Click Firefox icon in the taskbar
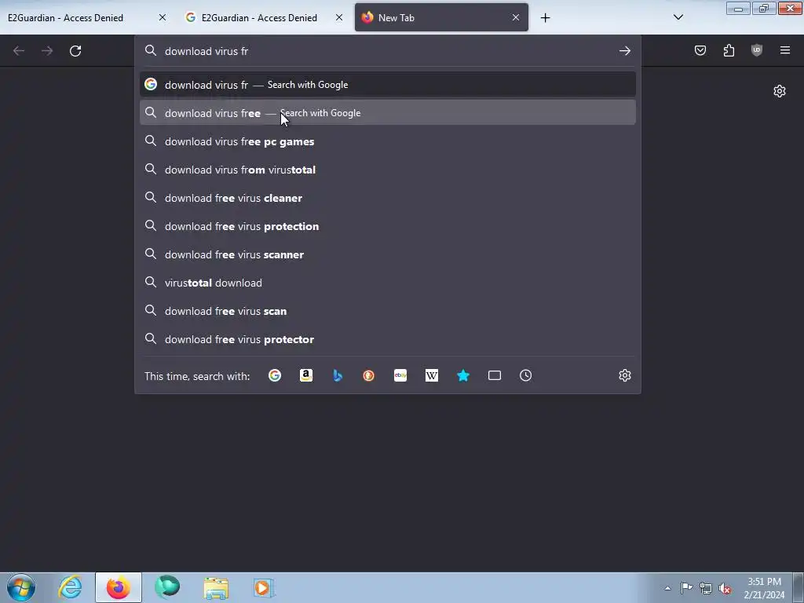This screenshot has height=603, width=804. pos(119,587)
